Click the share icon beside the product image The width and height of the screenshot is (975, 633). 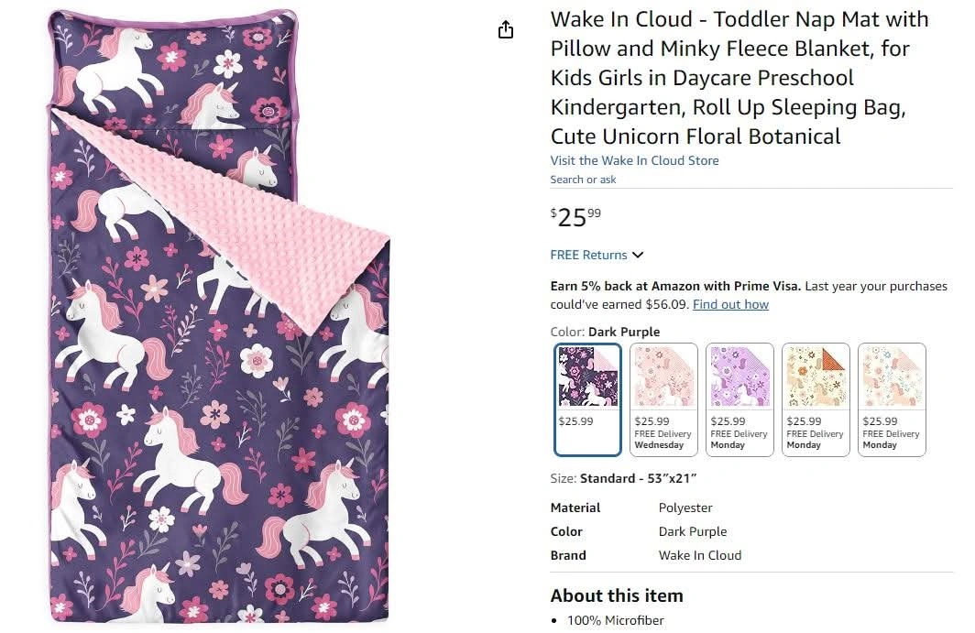pyautogui.click(x=506, y=30)
